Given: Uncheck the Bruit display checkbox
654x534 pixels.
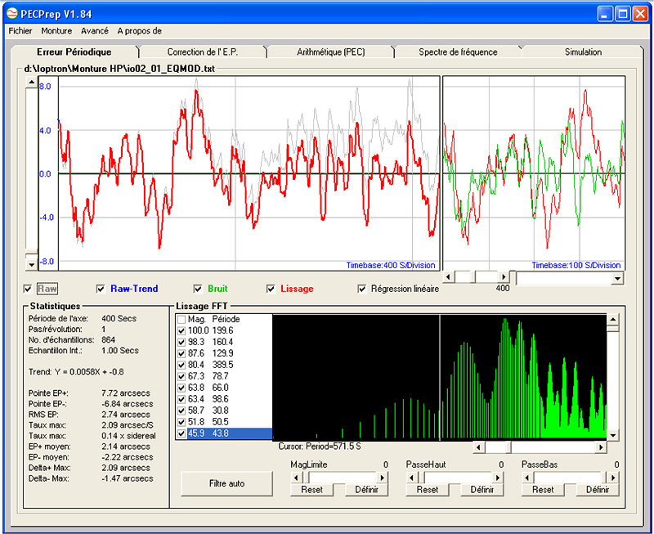Looking at the screenshot, I should (198, 289).
